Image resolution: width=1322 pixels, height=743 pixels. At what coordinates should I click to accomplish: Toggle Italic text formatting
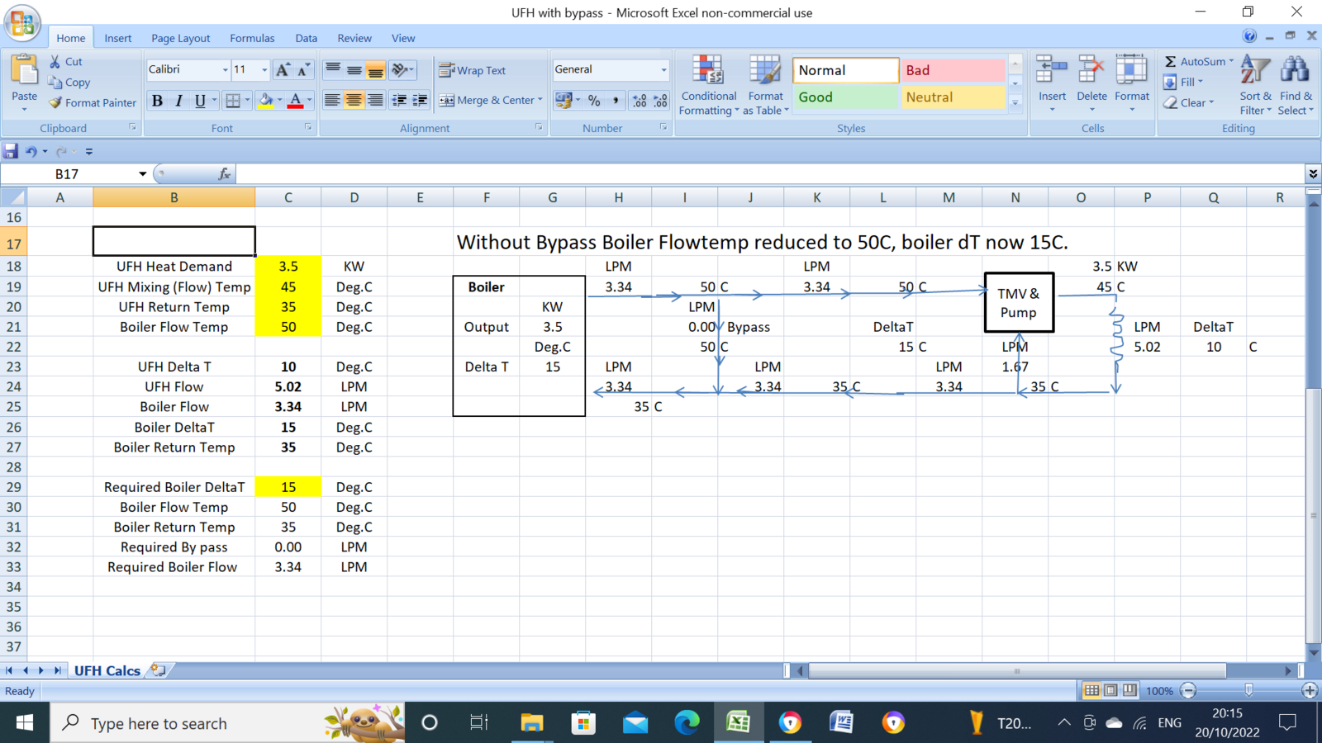click(178, 101)
